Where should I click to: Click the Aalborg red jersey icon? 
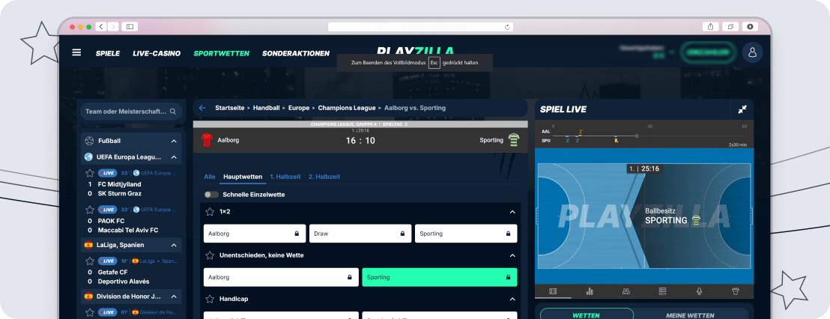click(207, 140)
